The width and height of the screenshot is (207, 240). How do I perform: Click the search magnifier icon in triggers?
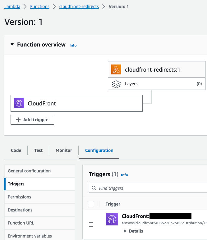click(x=94, y=188)
